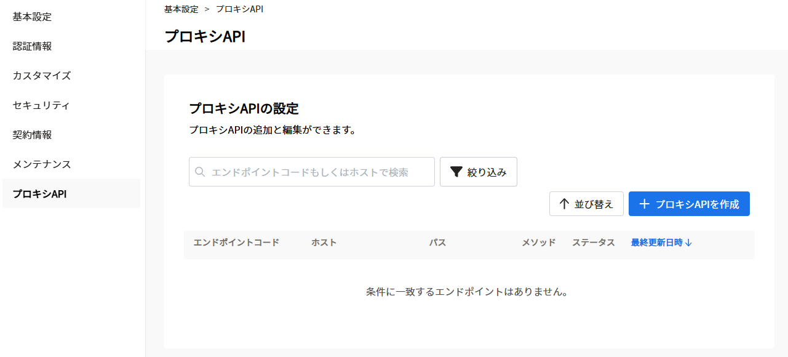The width and height of the screenshot is (788, 357).
Task: Focus the endpoint code search field
Action: pyautogui.click(x=312, y=172)
